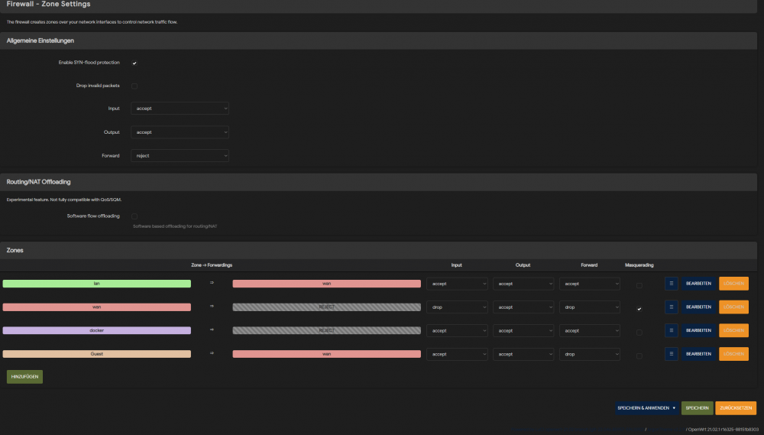This screenshot has height=435, width=764.
Task: Click the Zones section heading
Action: point(15,250)
